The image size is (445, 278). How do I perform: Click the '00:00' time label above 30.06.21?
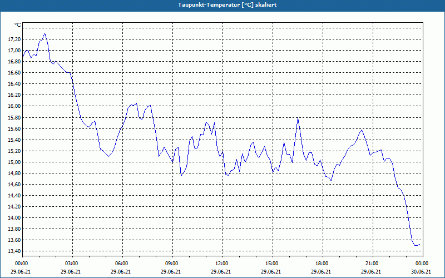pos(422,264)
